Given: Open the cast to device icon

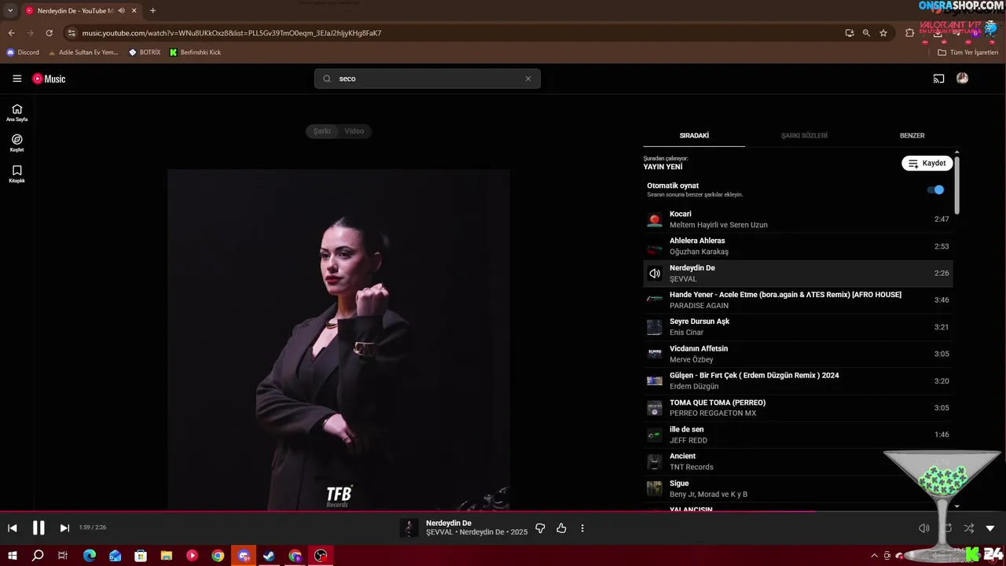Looking at the screenshot, I should pos(938,79).
